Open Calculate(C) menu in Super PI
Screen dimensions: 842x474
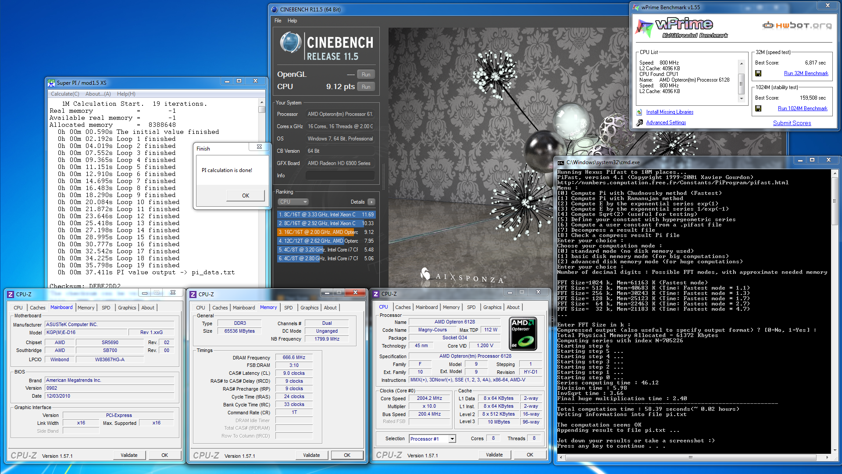[65, 94]
